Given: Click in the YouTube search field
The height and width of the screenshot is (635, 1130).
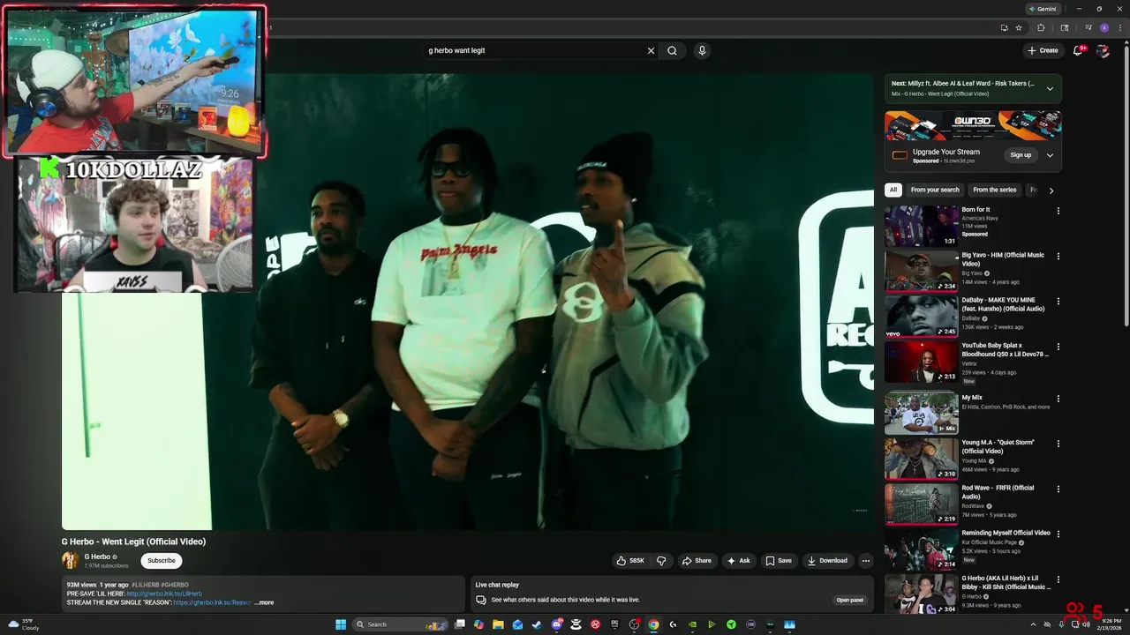Looking at the screenshot, I should click(x=534, y=50).
